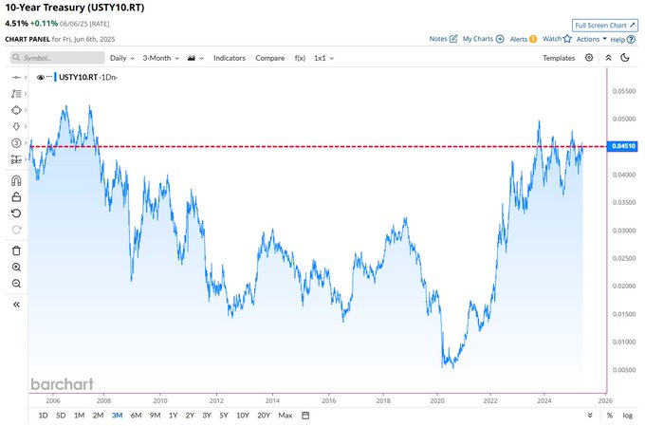Open Alerts

[524, 39]
